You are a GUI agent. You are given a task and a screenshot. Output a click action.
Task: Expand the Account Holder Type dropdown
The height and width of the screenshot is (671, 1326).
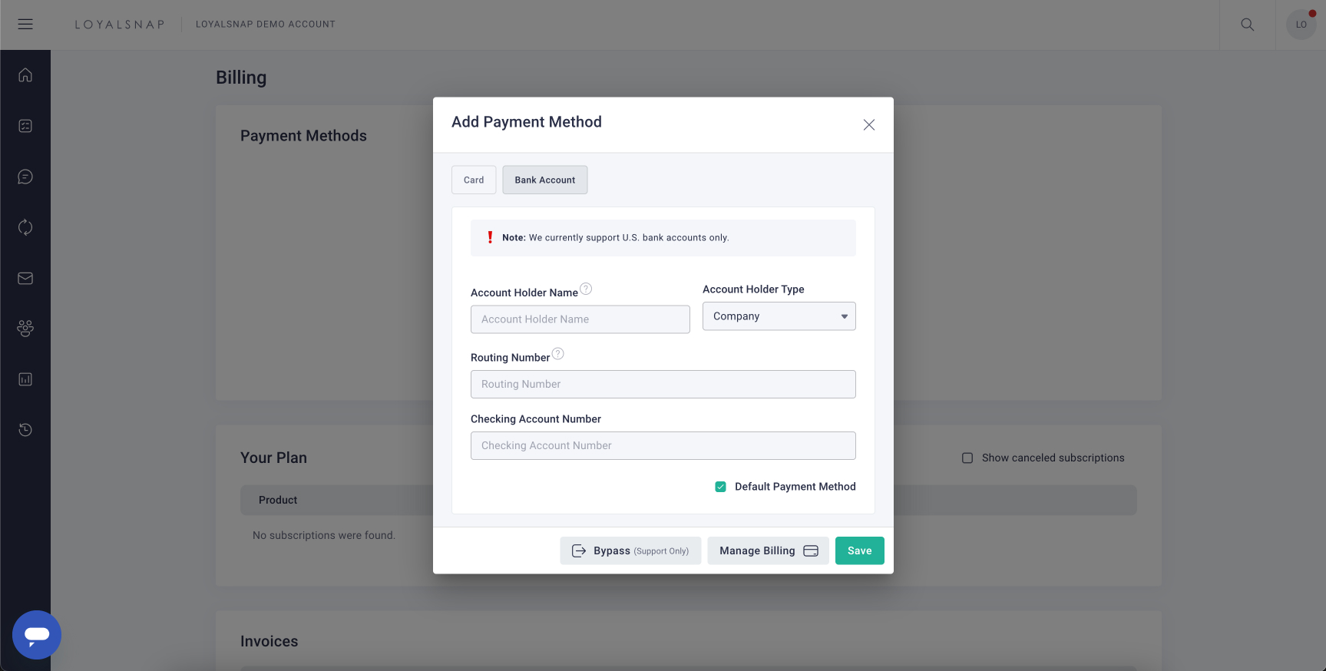point(779,316)
